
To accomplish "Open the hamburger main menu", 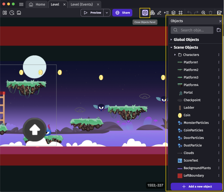I will pos(21,5).
